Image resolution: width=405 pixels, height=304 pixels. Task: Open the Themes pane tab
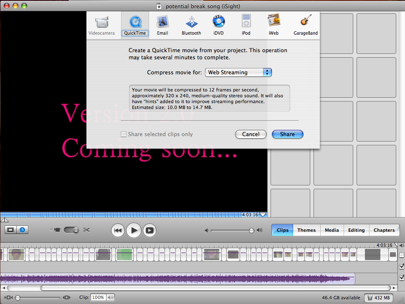306,230
